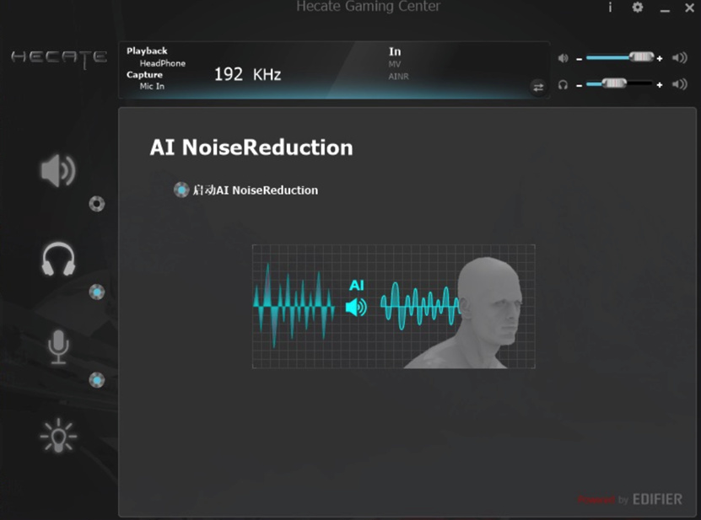Close the Hecate Gaming Center window
Screen dimensions: 701x520
click(x=689, y=8)
